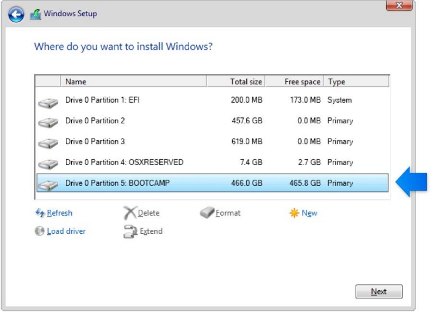This screenshot has height=312, width=435.
Task: Click the drive icon for Partition 1: EFI
Action: pos(48,103)
